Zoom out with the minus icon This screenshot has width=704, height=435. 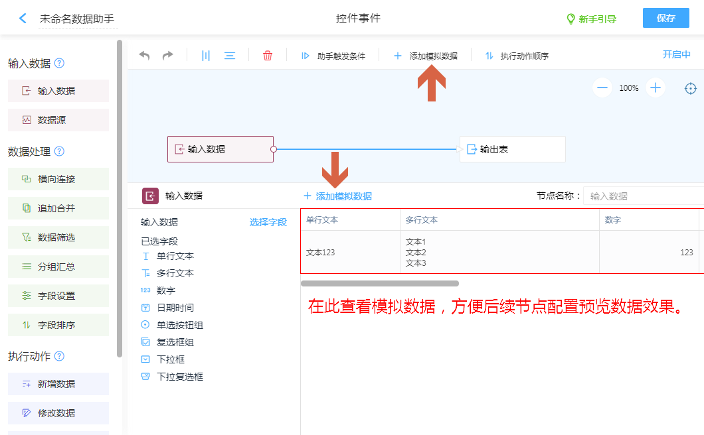point(602,88)
